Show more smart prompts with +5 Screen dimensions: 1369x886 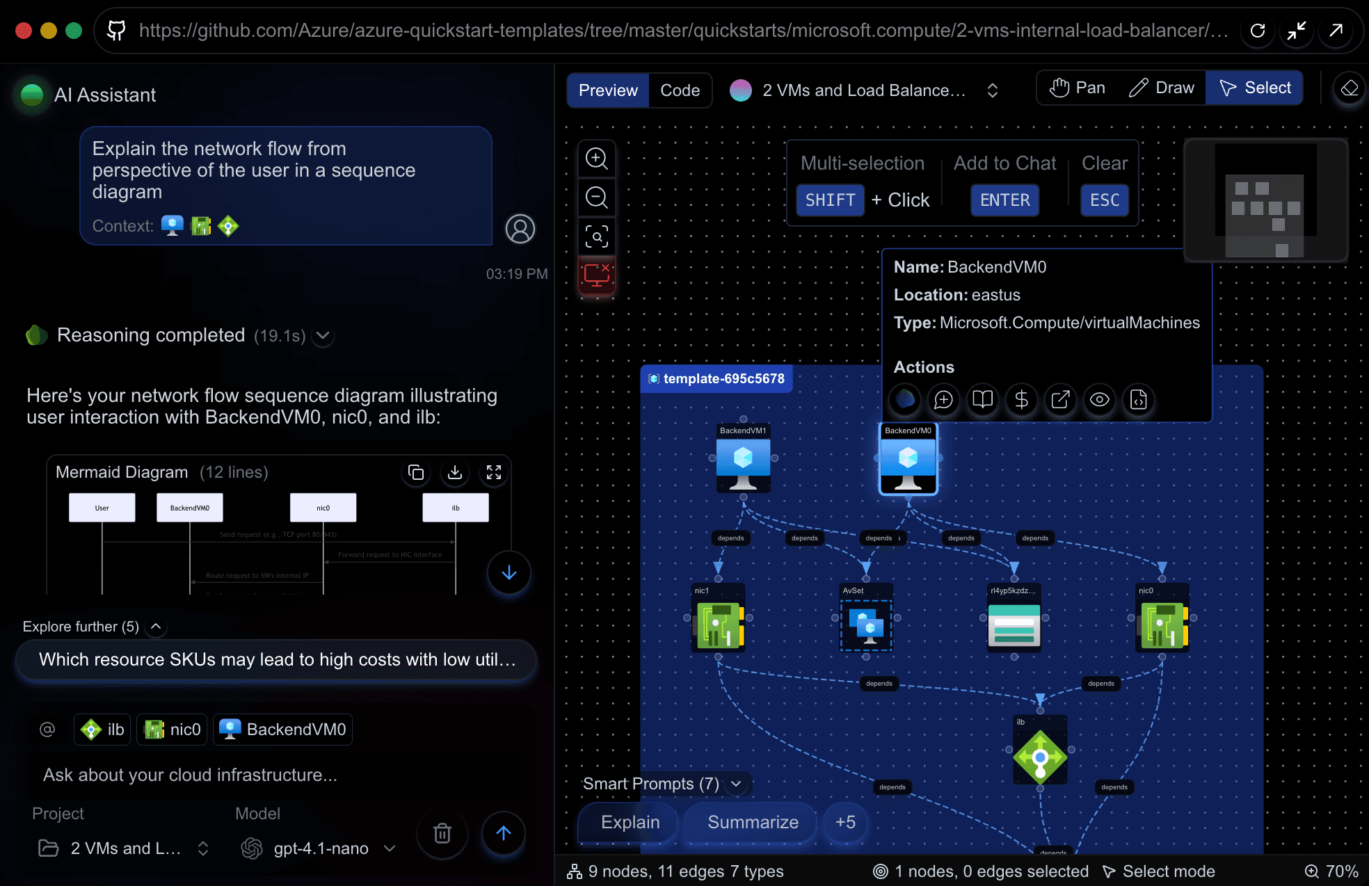click(x=845, y=823)
